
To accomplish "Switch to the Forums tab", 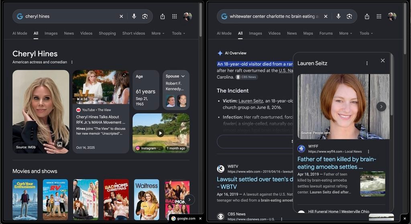I will point(326,33).
